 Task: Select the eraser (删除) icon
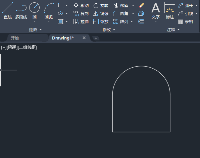click(141, 5)
